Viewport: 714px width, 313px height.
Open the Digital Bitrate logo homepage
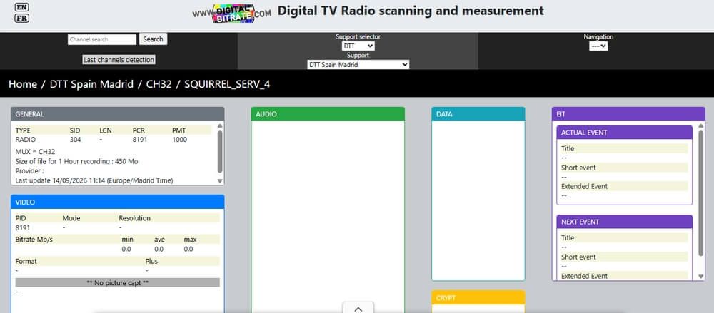[232, 13]
